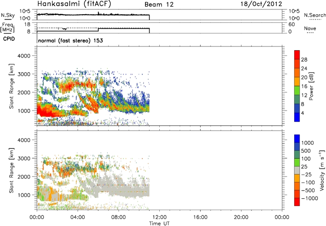Image resolution: width=326 pixels, height=226 pixels.
Task: Click the Slant Range label of the power panel
Action: click(11, 86)
